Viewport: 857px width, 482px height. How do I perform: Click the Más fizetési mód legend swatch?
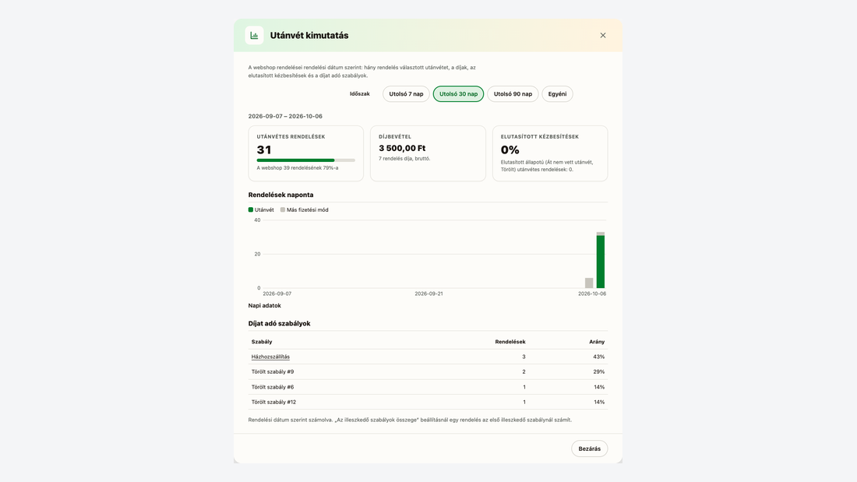point(283,209)
